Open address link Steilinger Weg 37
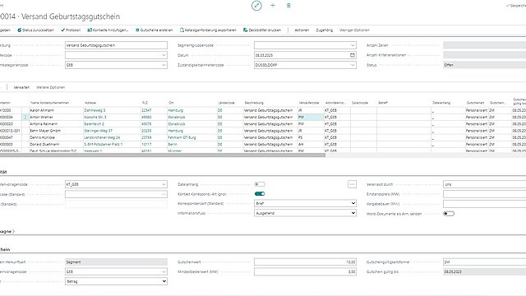 click(x=98, y=131)
